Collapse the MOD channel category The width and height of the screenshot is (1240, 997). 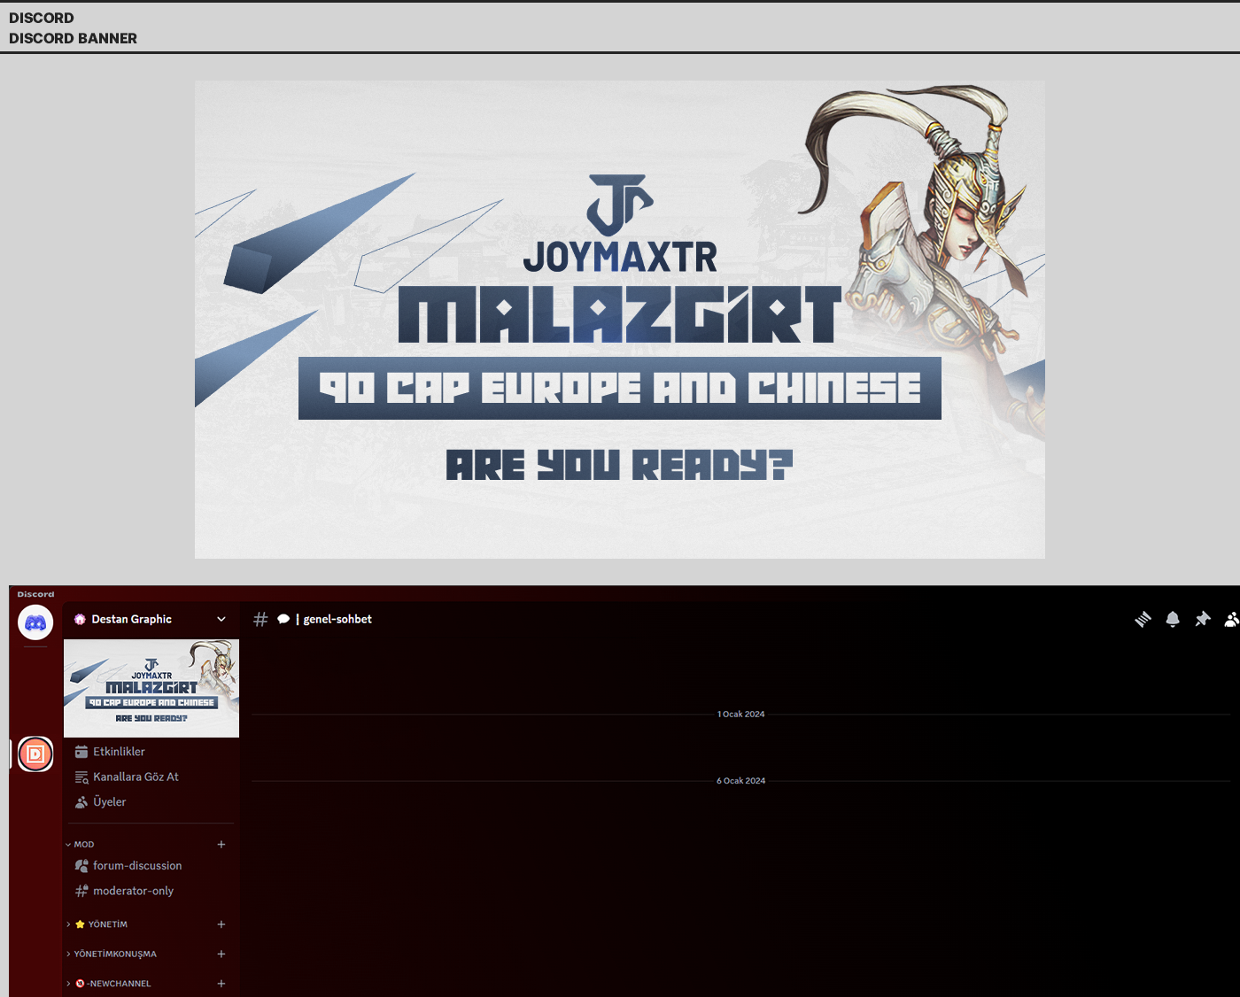[83, 845]
